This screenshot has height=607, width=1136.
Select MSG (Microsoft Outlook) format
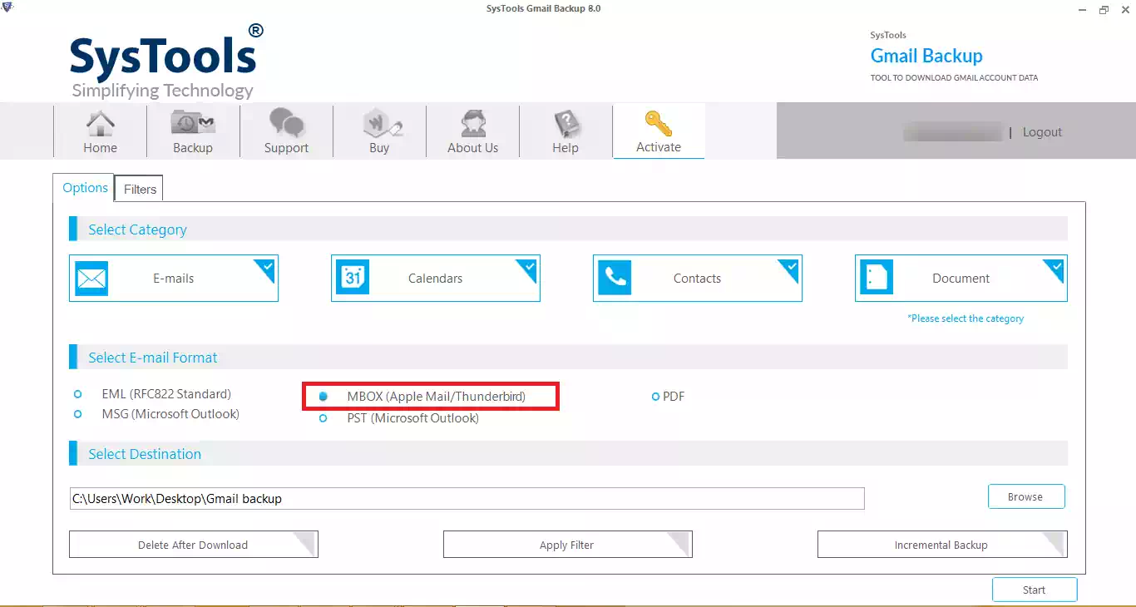point(78,414)
